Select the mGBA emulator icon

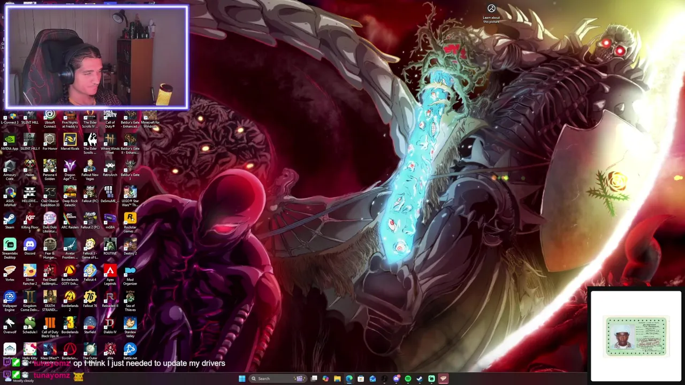click(110, 221)
